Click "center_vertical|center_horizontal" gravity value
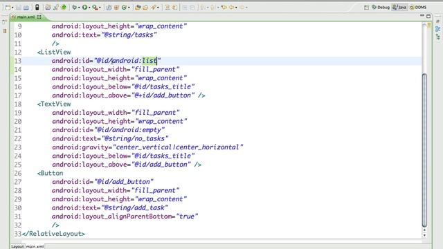The width and height of the screenshot is (443, 249). [x=178, y=147]
